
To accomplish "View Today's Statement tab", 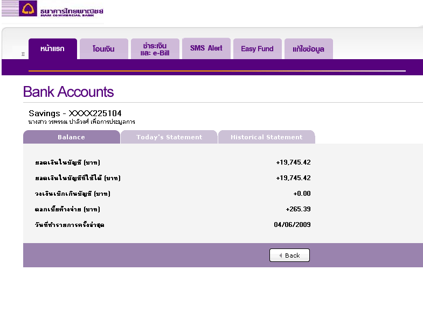I will [x=169, y=137].
